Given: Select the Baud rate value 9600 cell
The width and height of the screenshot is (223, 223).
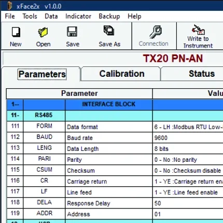Looking at the screenshot, I should coord(188,138).
